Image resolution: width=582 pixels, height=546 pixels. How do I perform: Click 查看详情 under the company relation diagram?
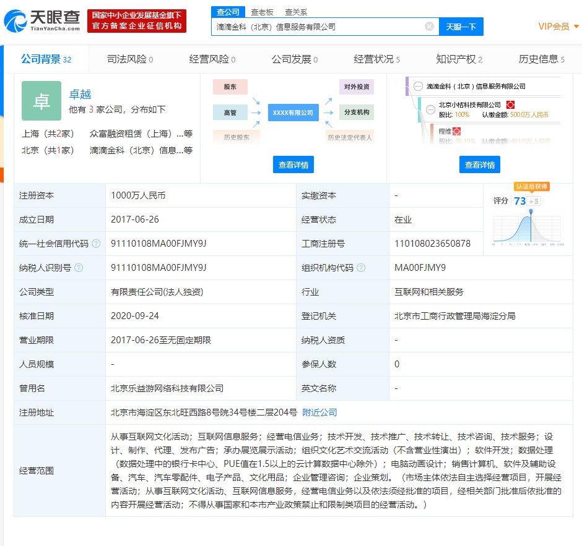click(x=293, y=164)
